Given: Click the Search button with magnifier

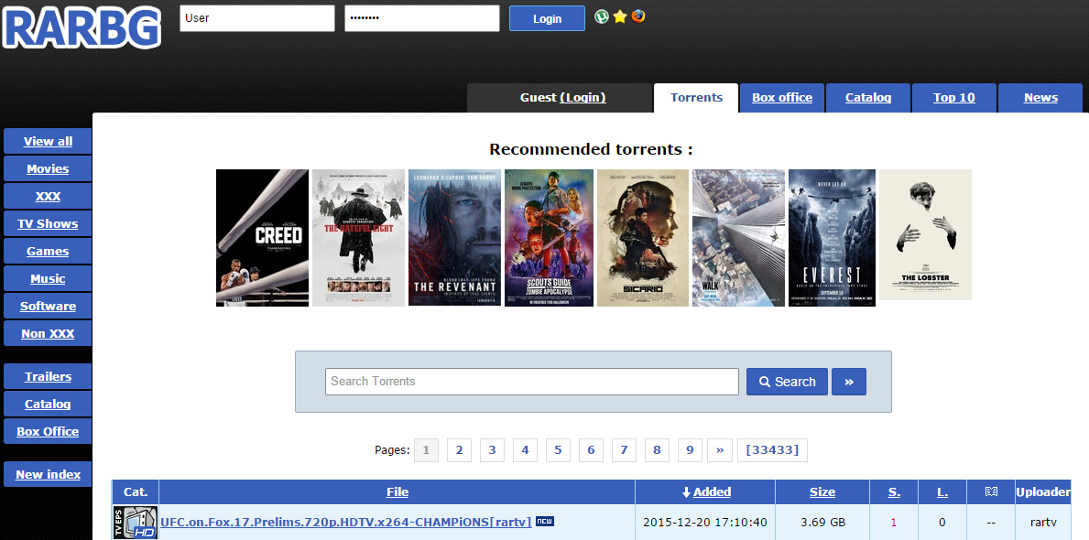Looking at the screenshot, I should [x=787, y=382].
